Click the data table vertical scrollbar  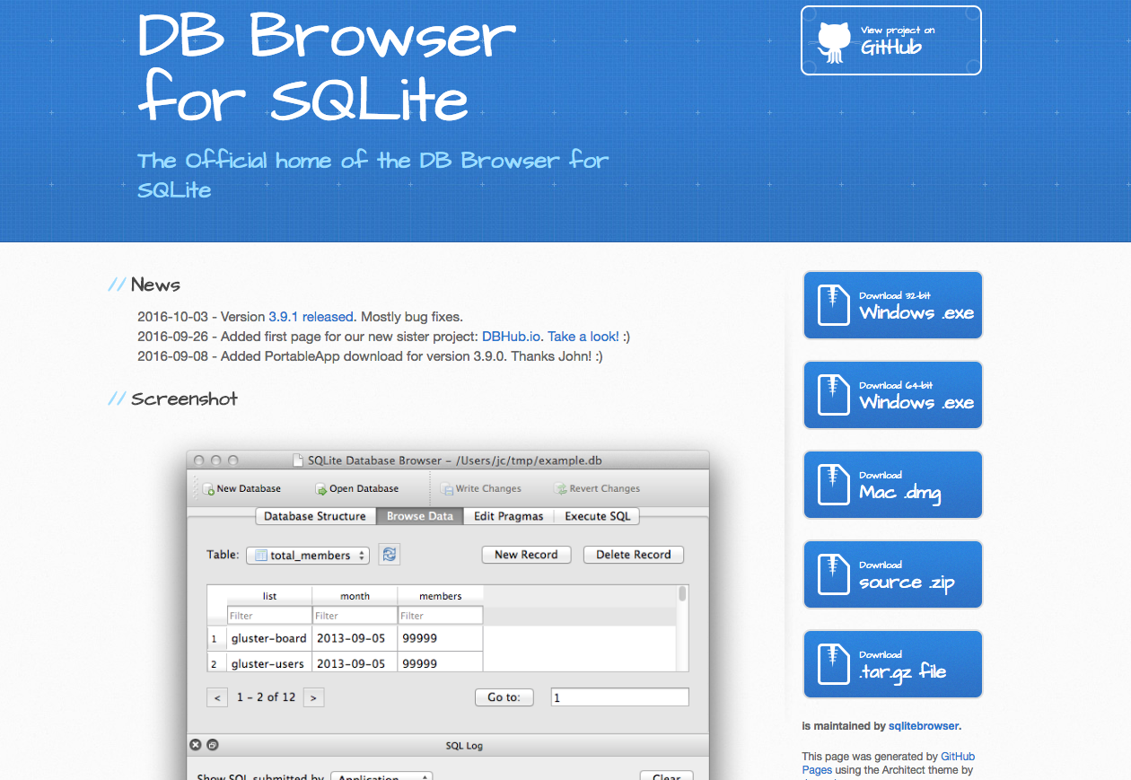coord(683,628)
